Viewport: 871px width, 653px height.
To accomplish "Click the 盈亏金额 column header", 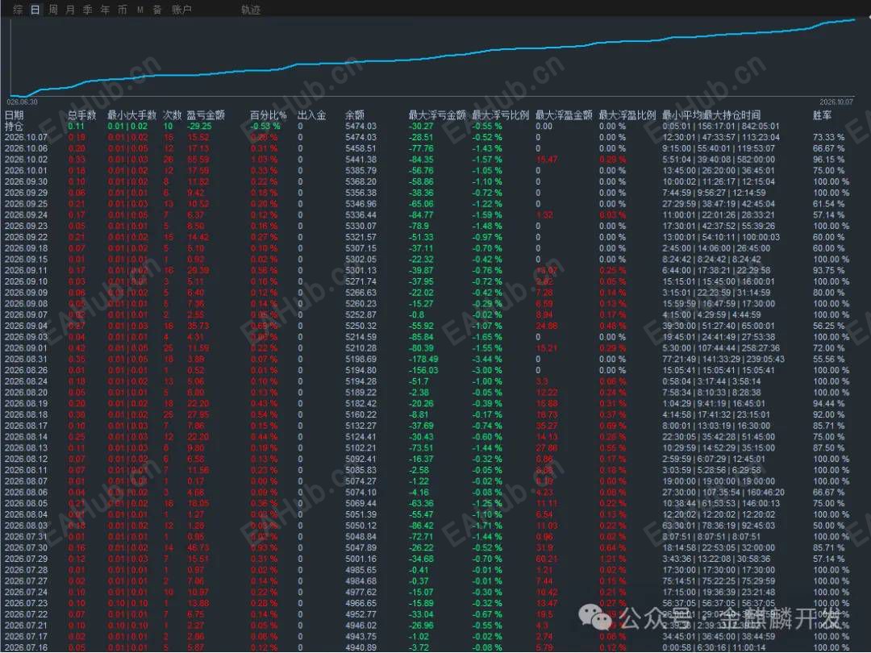I will point(206,115).
